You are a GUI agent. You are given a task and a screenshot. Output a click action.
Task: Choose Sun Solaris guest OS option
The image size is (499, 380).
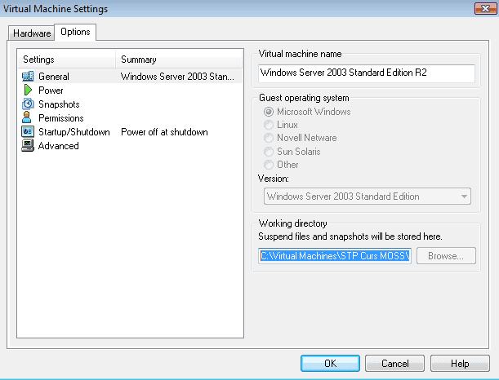tap(269, 152)
